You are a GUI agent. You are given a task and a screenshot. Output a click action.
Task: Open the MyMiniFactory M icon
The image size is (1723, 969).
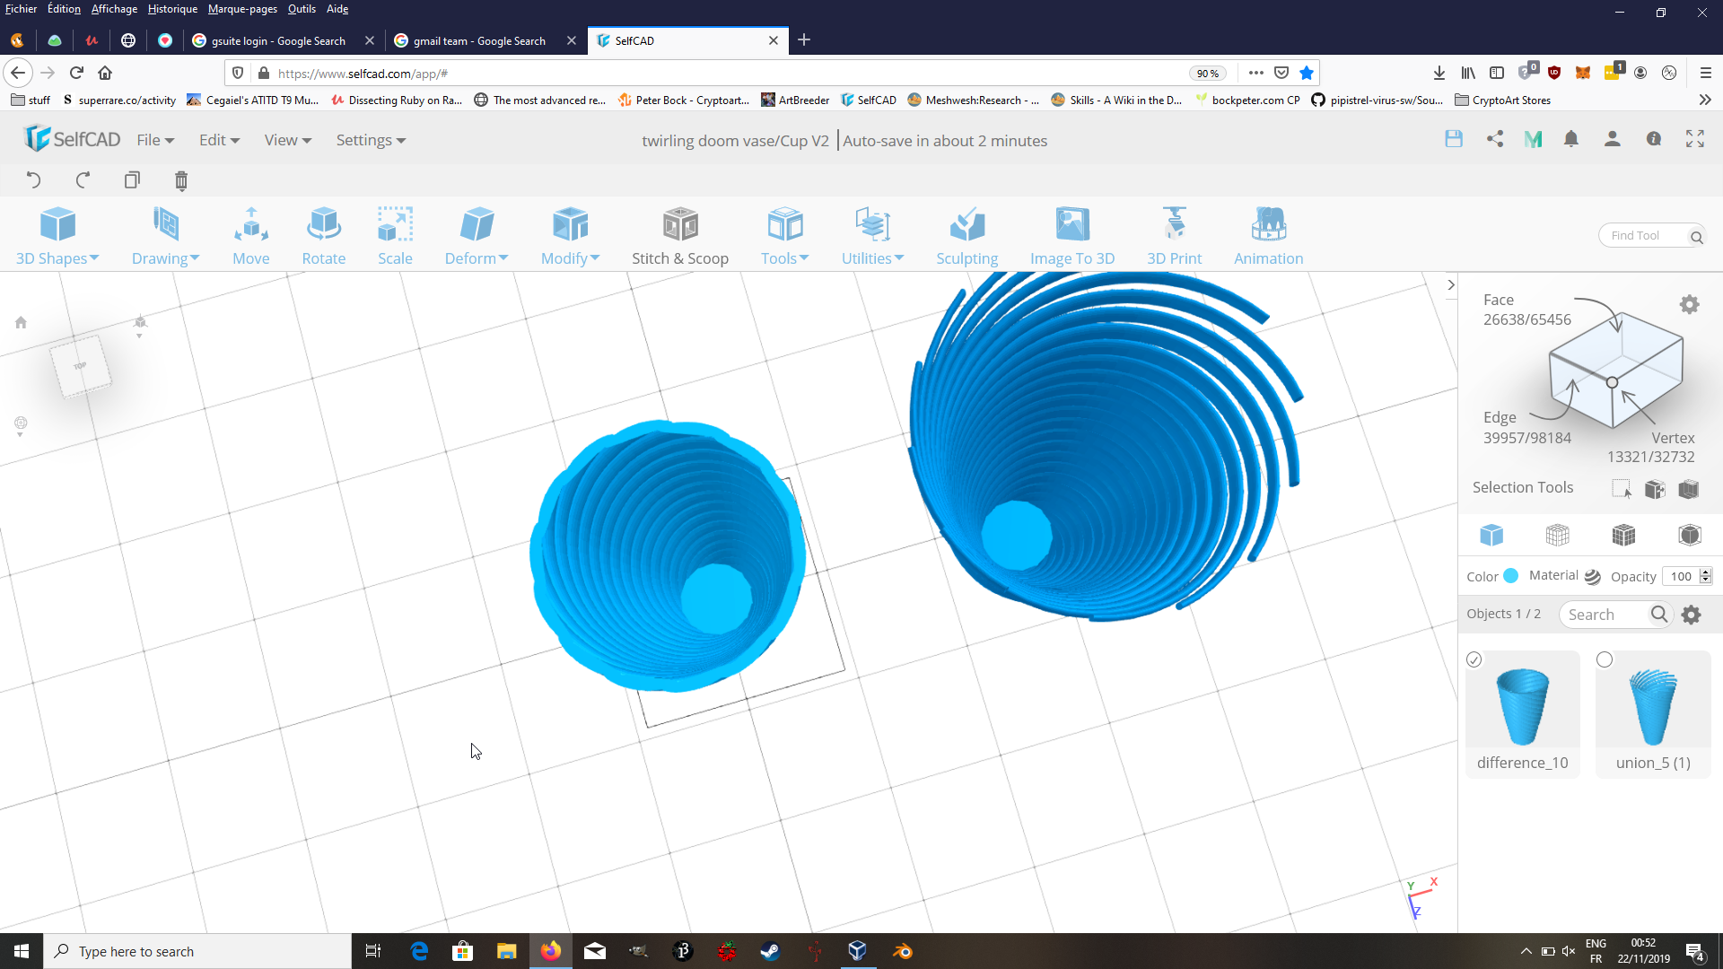click(1533, 139)
